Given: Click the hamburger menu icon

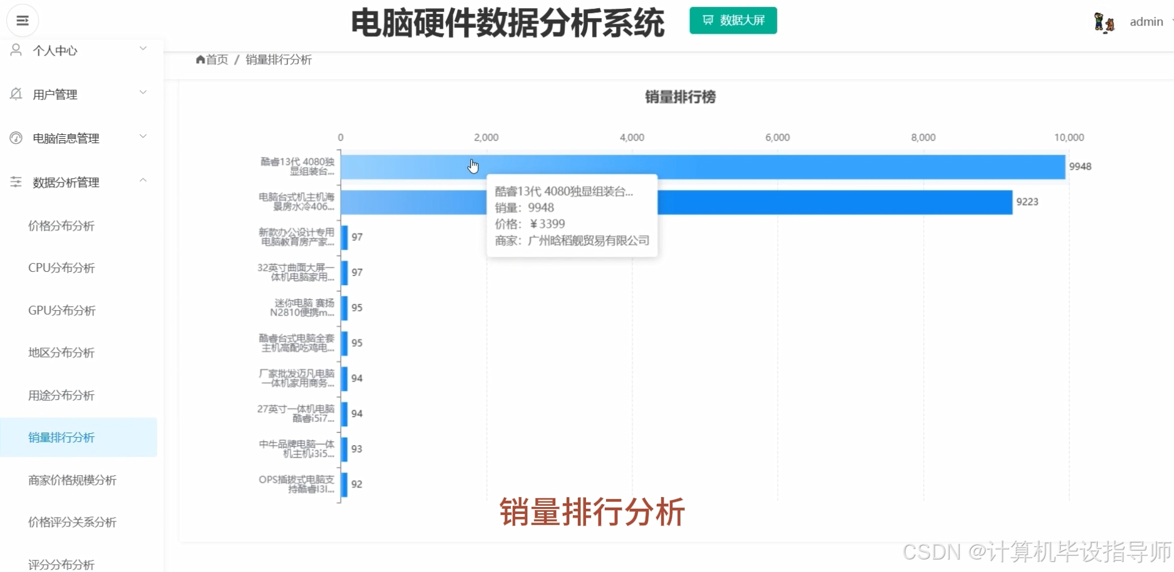Looking at the screenshot, I should [22, 20].
